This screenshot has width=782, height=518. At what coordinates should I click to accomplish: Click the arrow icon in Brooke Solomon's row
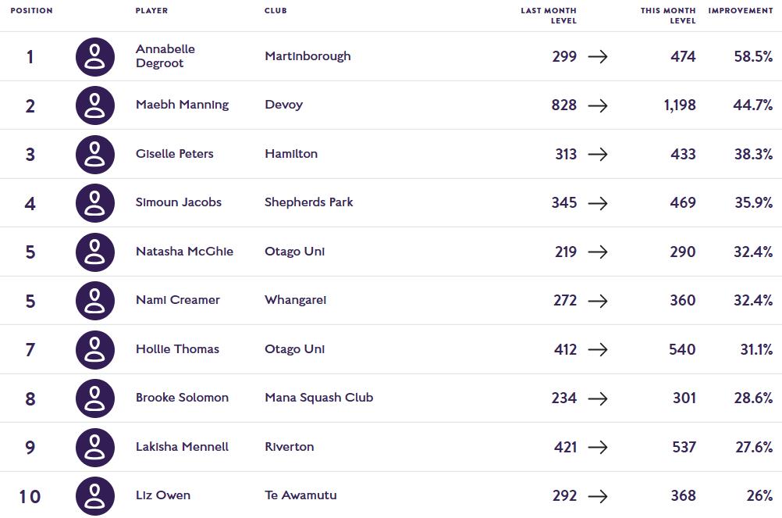click(x=598, y=398)
